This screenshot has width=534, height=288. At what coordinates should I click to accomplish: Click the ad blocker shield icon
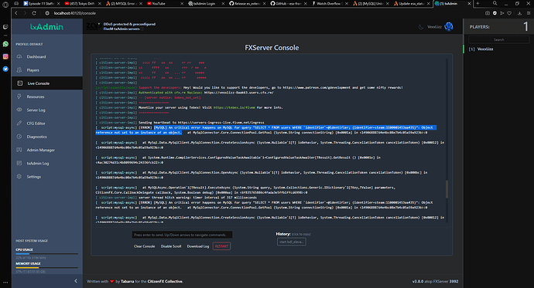[495, 13]
